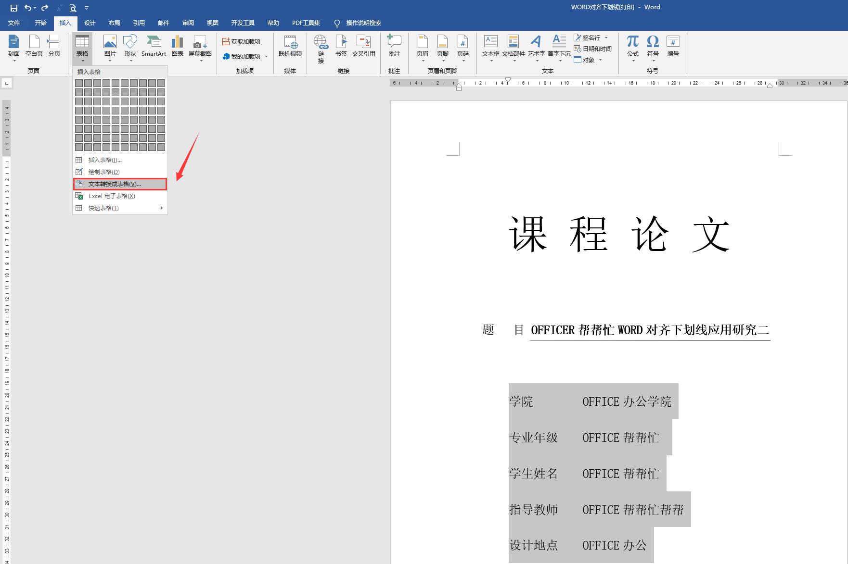
Task: Insert online video (联机视频)
Action: pyautogui.click(x=290, y=47)
